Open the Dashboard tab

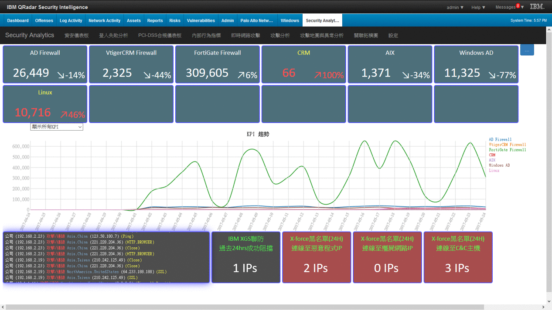(18, 20)
